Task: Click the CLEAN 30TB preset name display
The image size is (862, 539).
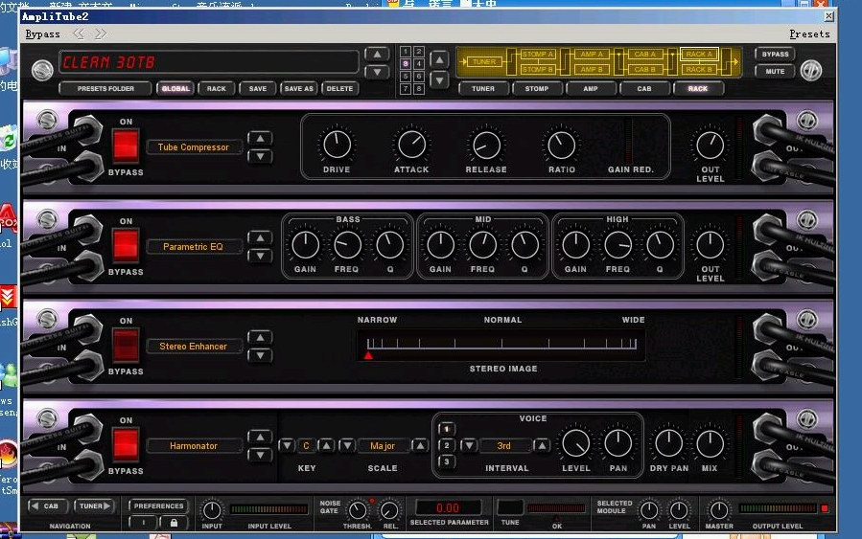Action: point(209,62)
